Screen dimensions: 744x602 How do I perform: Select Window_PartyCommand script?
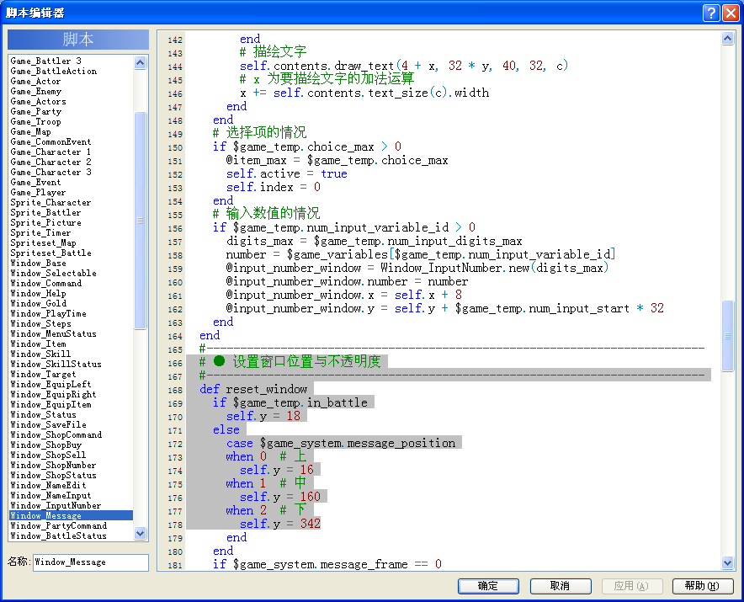coord(59,525)
